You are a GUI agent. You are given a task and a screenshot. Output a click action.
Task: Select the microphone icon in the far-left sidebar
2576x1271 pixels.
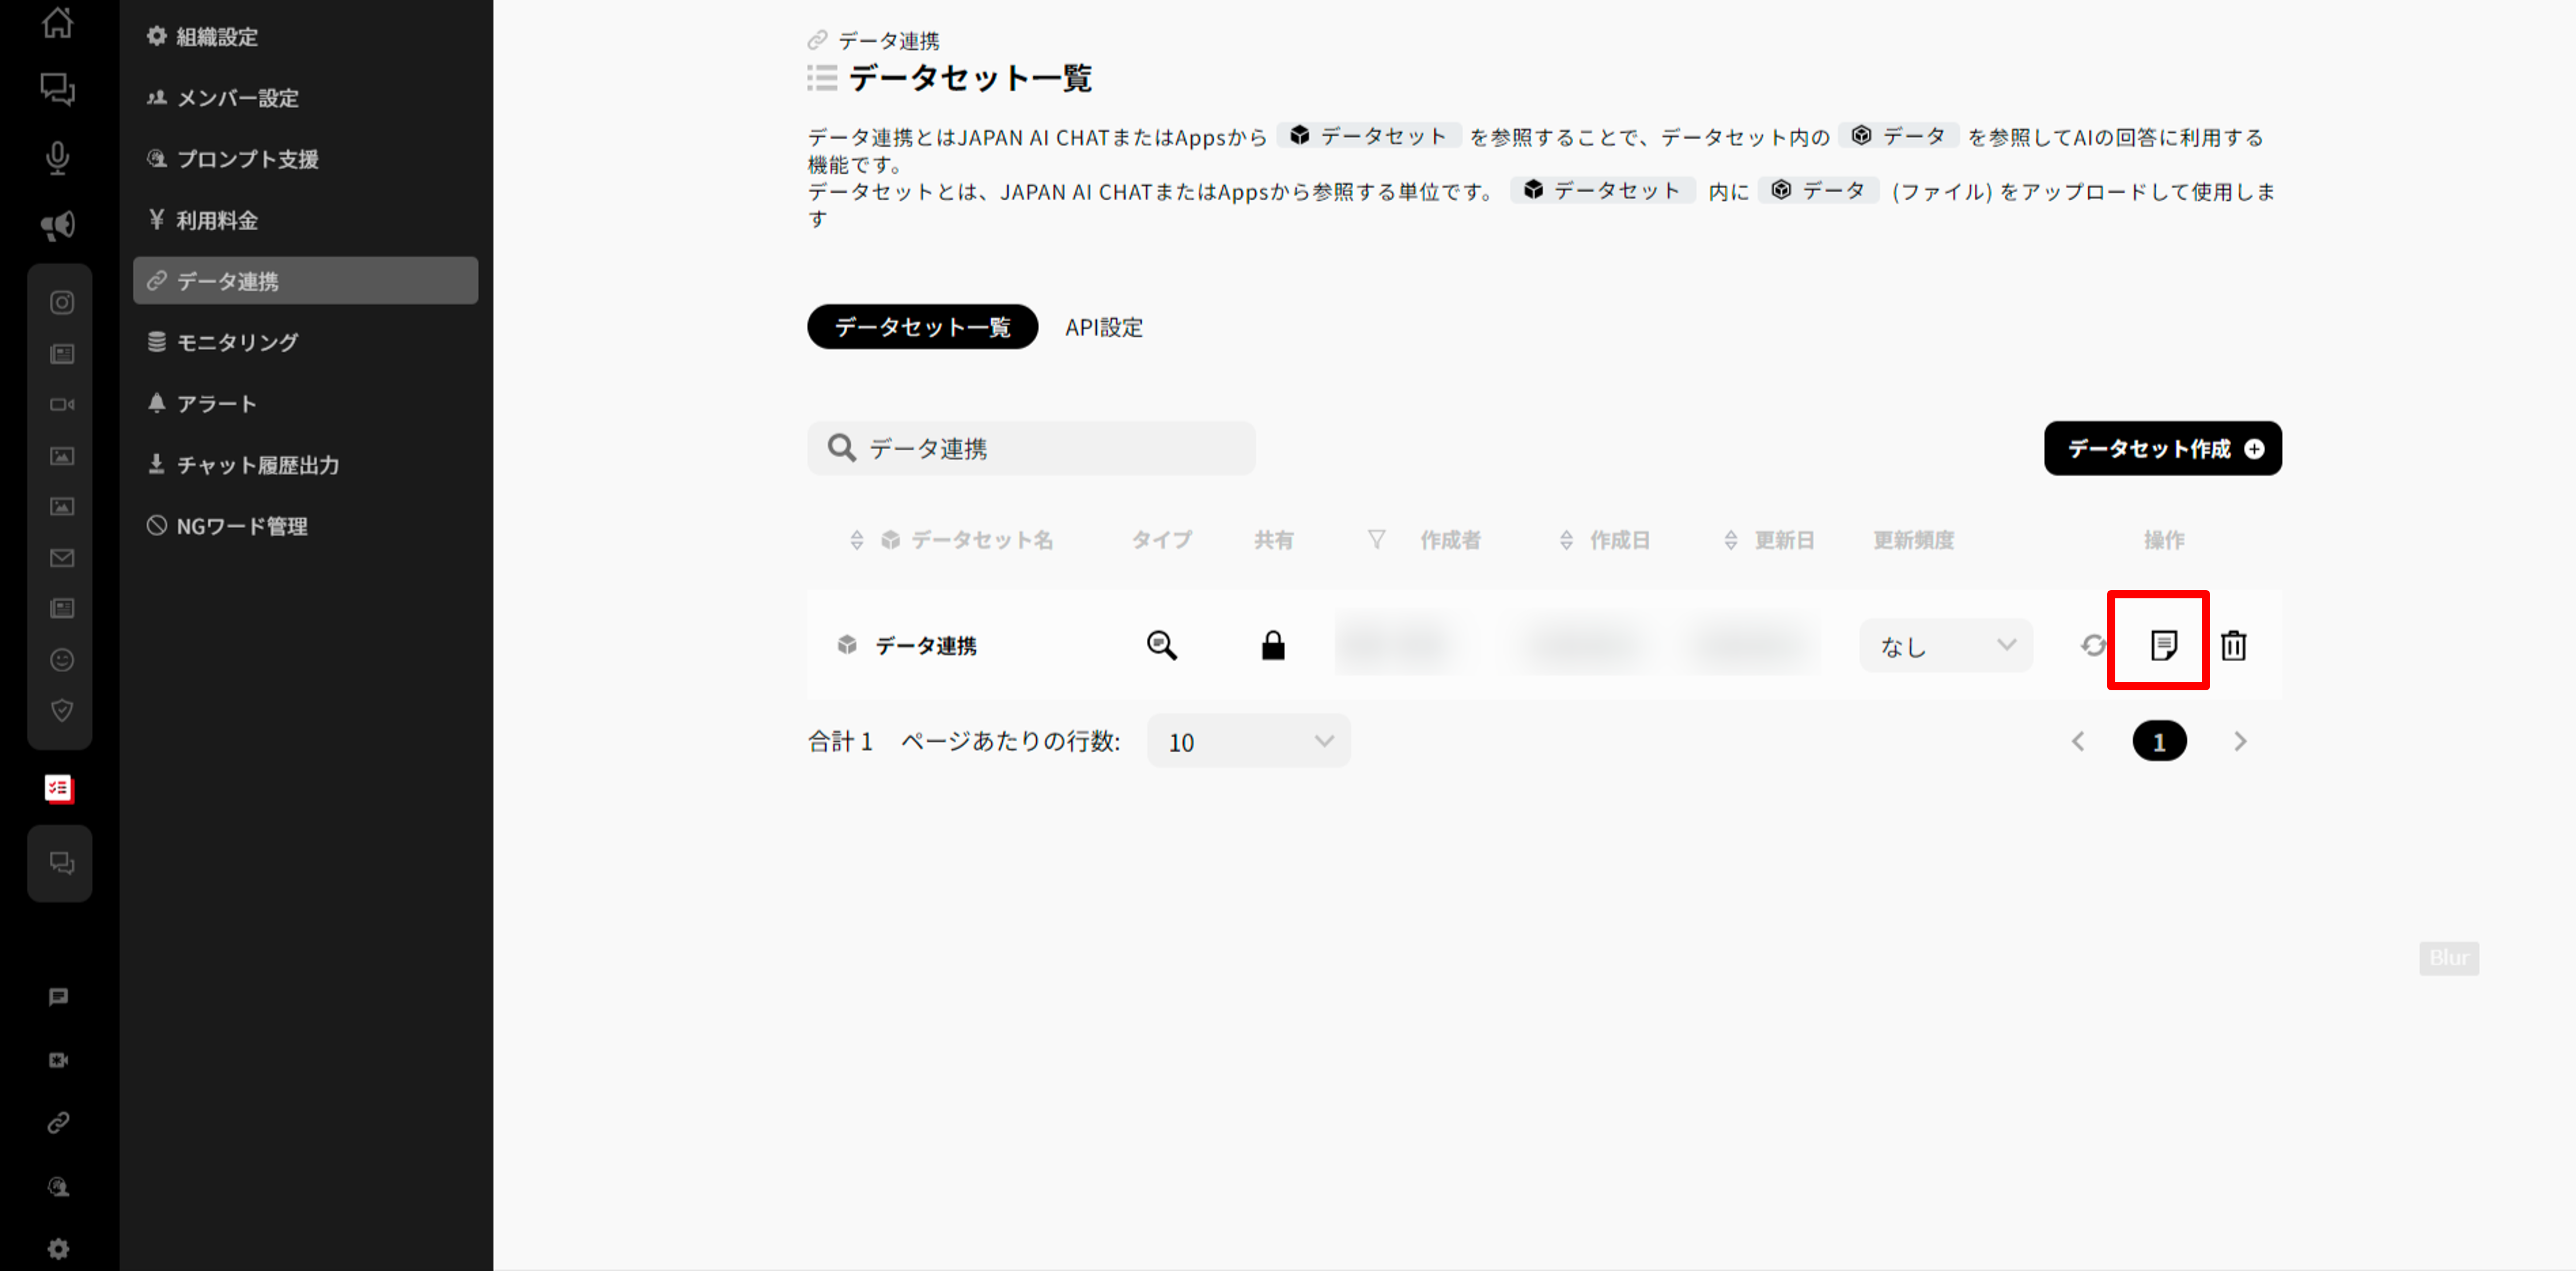[x=58, y=157]
